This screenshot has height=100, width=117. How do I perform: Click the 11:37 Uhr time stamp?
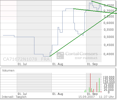coord(106,97)
